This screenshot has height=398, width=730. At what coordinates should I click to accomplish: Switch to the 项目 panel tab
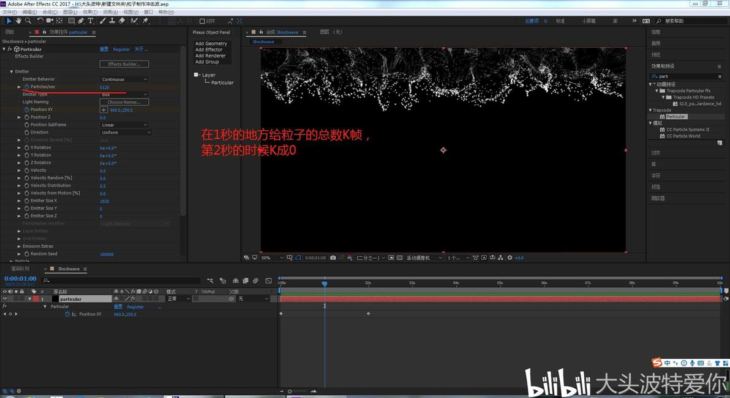(x=9, y=32)
